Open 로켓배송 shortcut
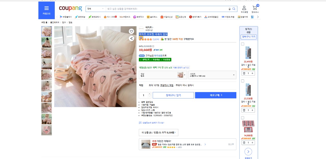The height and width of the screenshot is (159, 326). tap(80, 17)
